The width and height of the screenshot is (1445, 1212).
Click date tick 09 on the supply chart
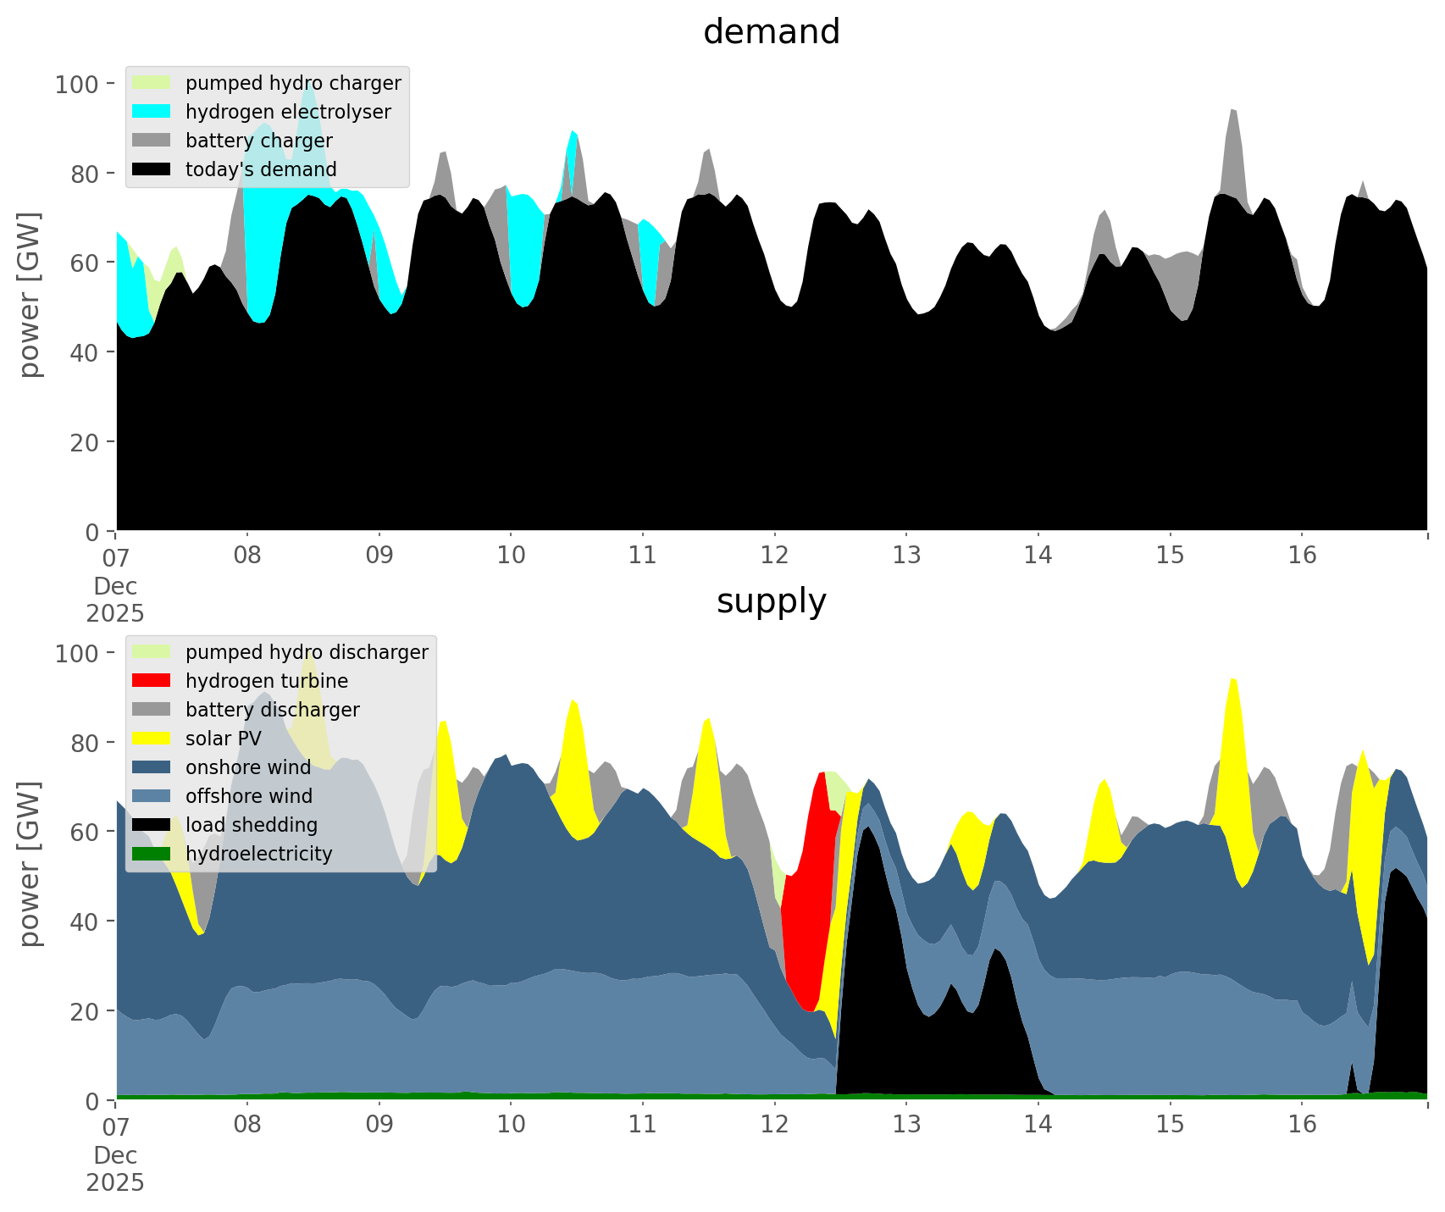point(379,1125)
